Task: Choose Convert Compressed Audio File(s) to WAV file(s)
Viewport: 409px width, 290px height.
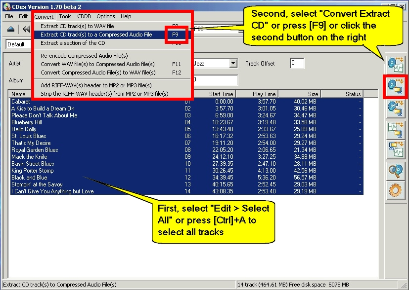Action: pyautogui.click(x=112, y=72)
